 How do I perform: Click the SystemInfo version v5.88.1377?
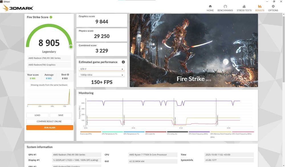point(229,160)
